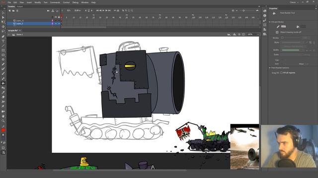The image size is (318, 178).
Task: Go to the last frame
Action: (109, 10)
